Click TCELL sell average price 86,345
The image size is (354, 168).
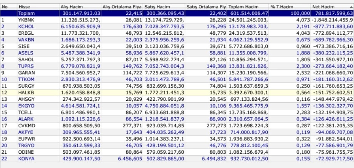pos(218,113)
